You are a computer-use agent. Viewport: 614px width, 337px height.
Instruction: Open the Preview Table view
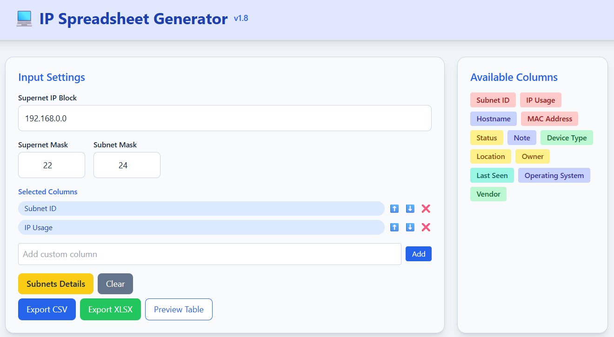(179, 310)
